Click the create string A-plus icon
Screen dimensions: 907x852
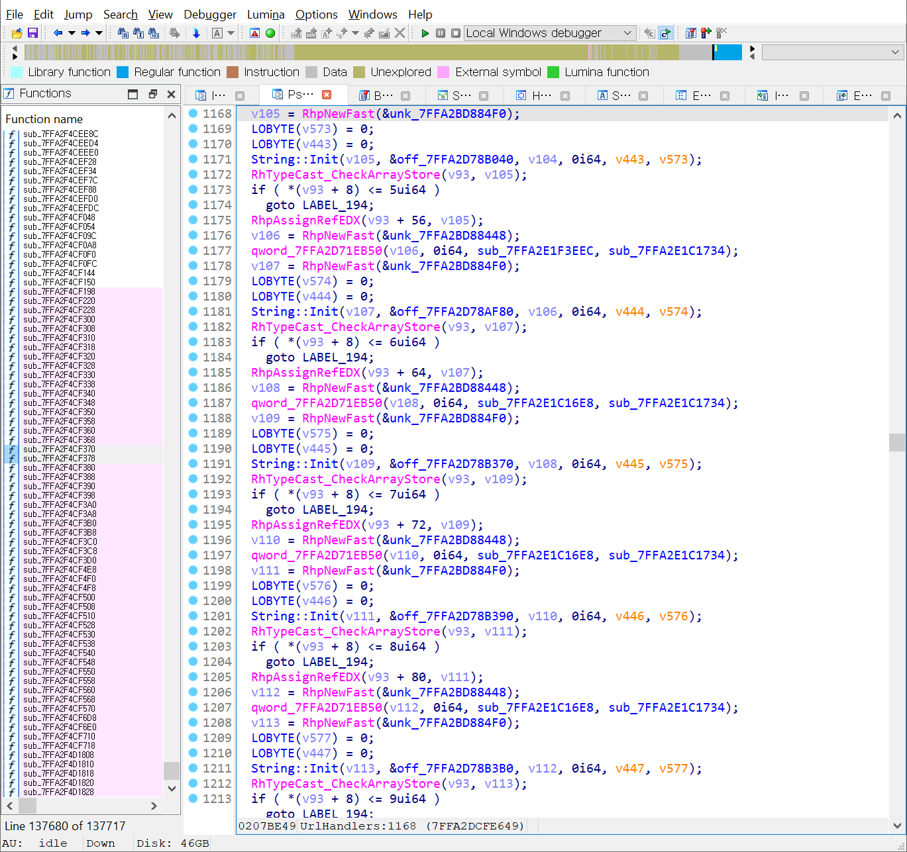(327, 33)
